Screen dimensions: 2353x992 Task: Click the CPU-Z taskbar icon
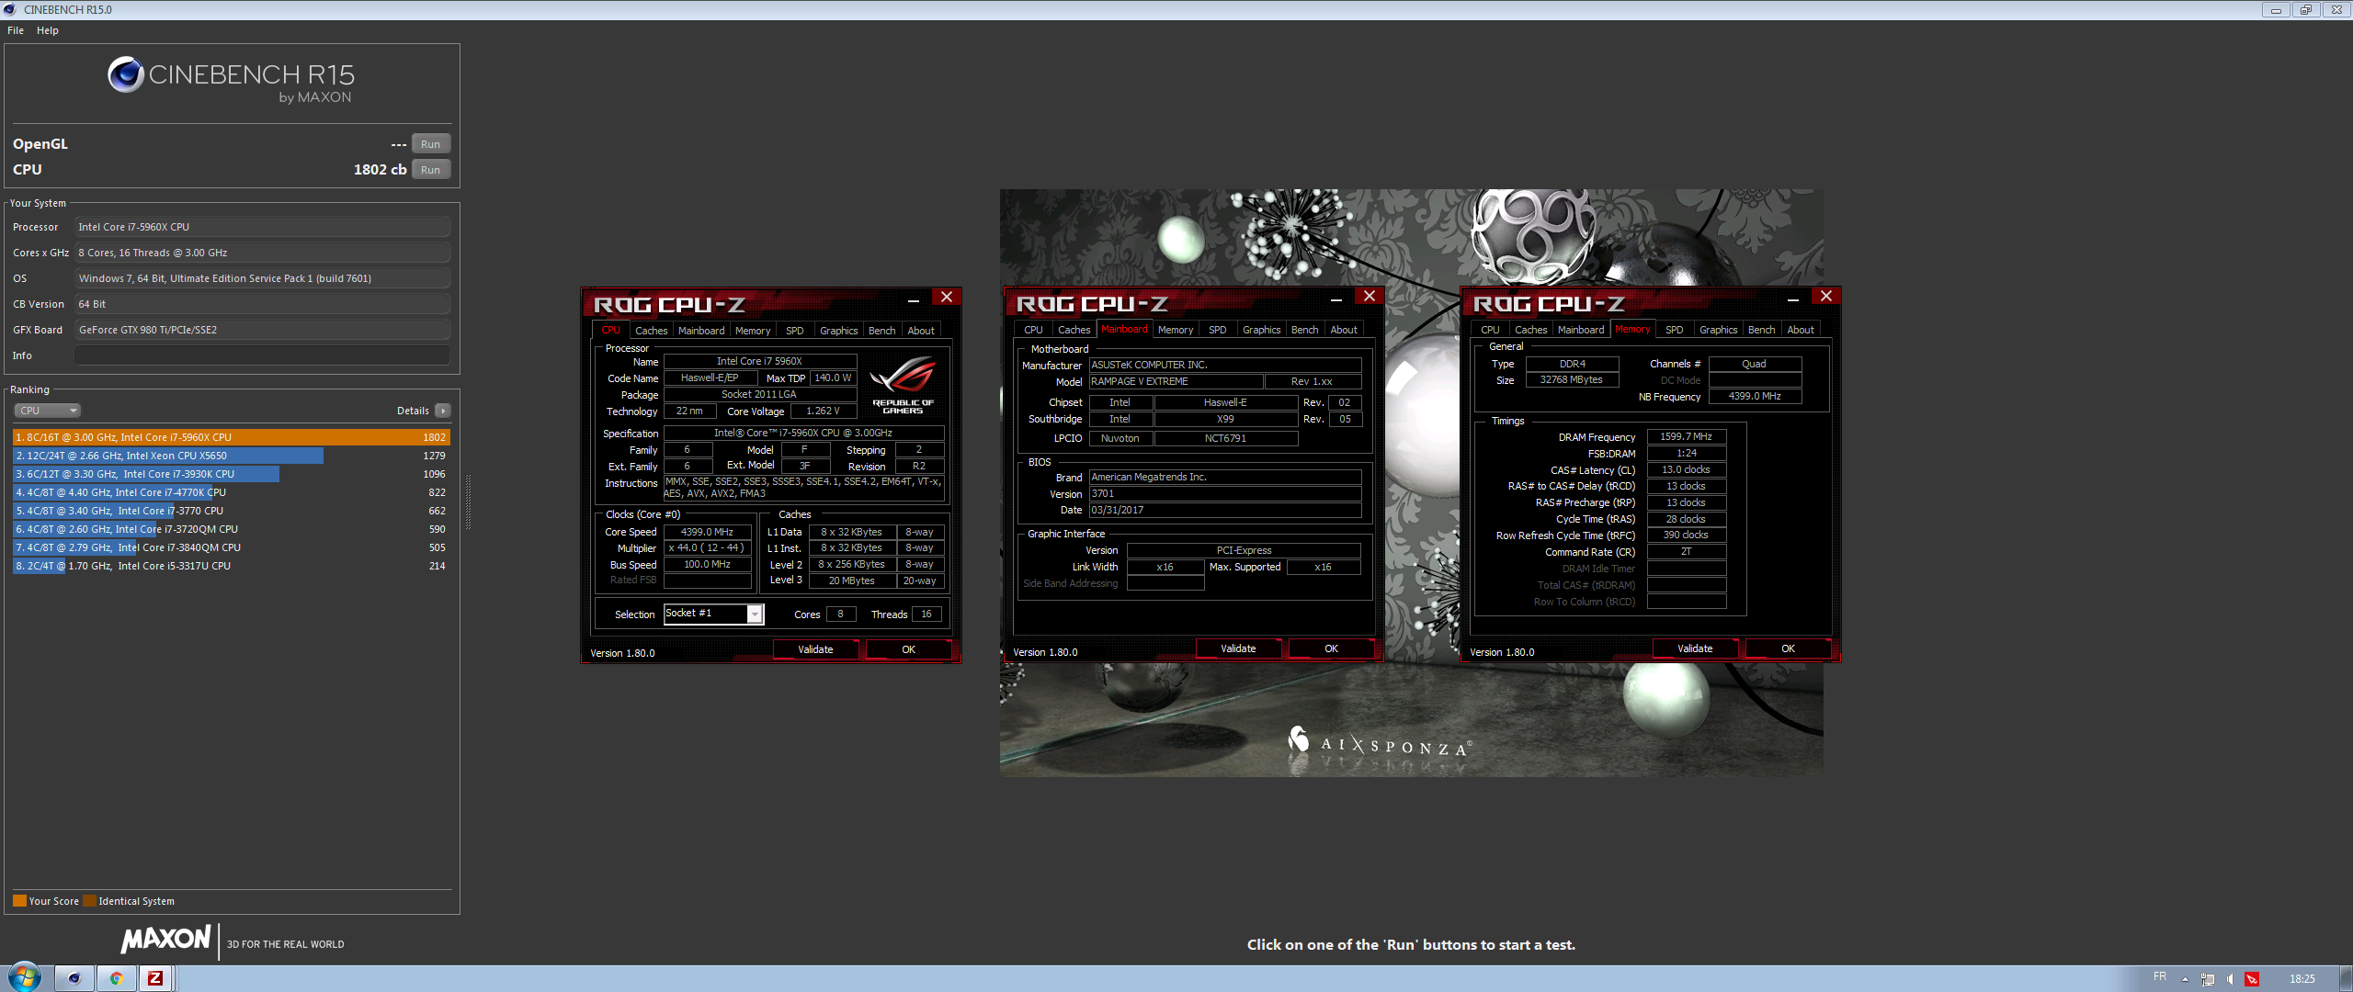click(156, 978)
